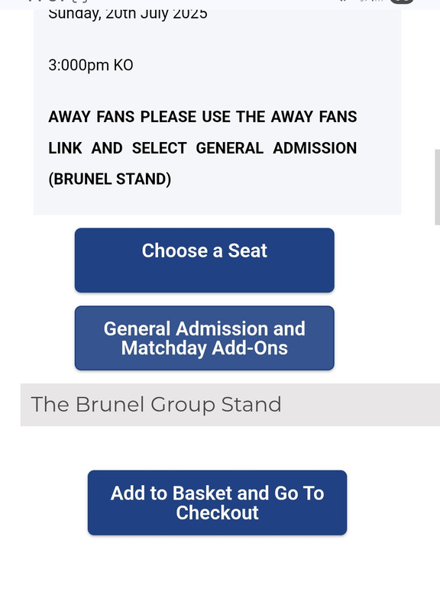This screenshot has height=611, width=440.
Task: Tap the clock time in status bar
Action: 47,2
